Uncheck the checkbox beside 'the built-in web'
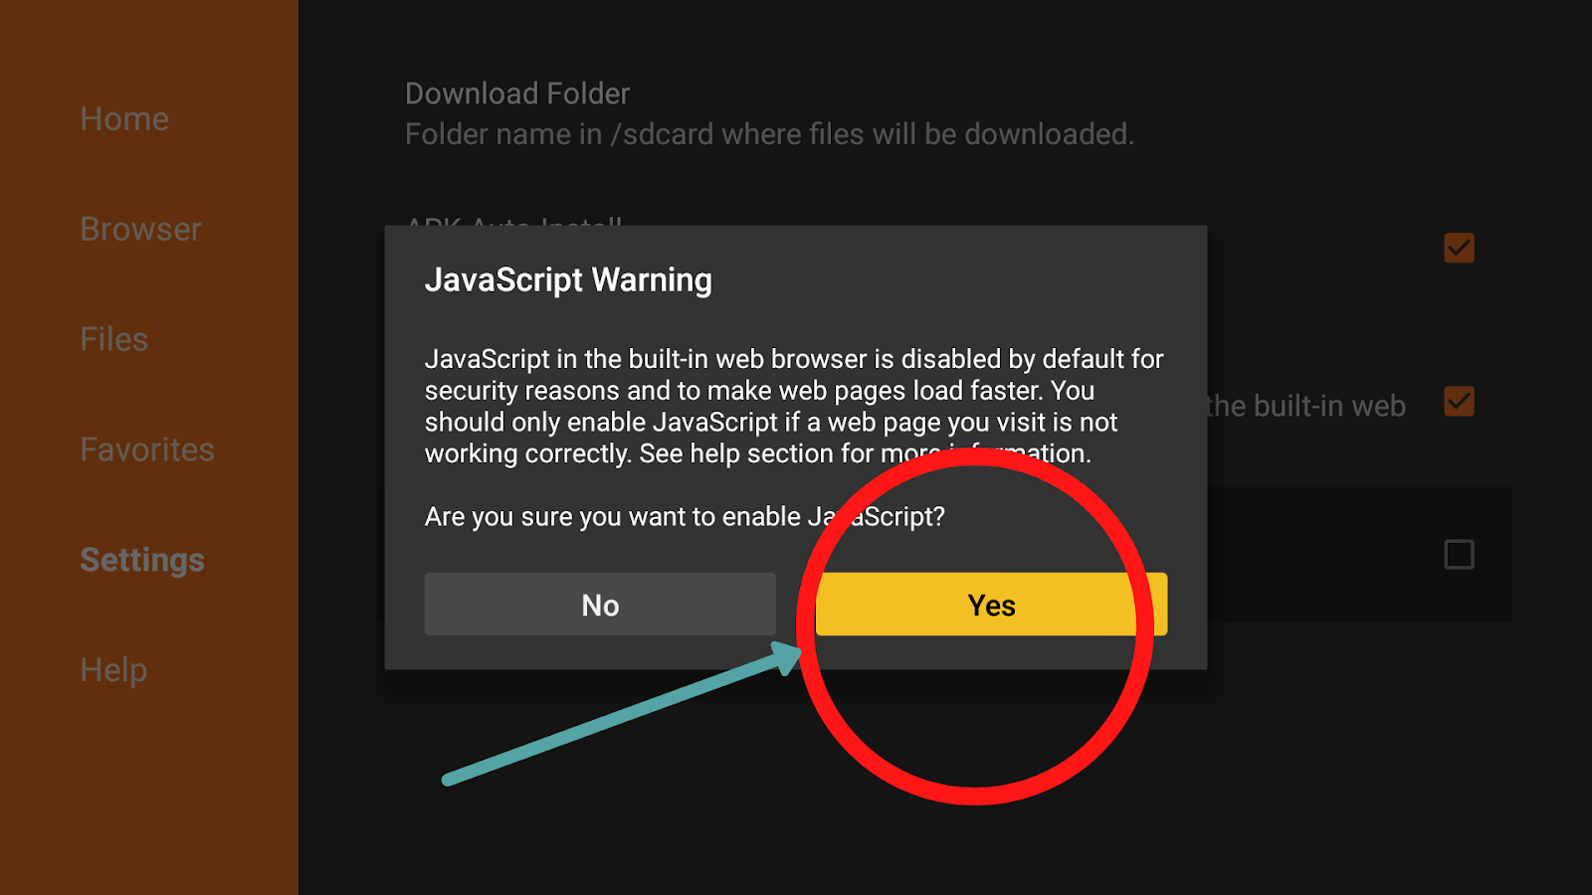 click(1459, 402)
